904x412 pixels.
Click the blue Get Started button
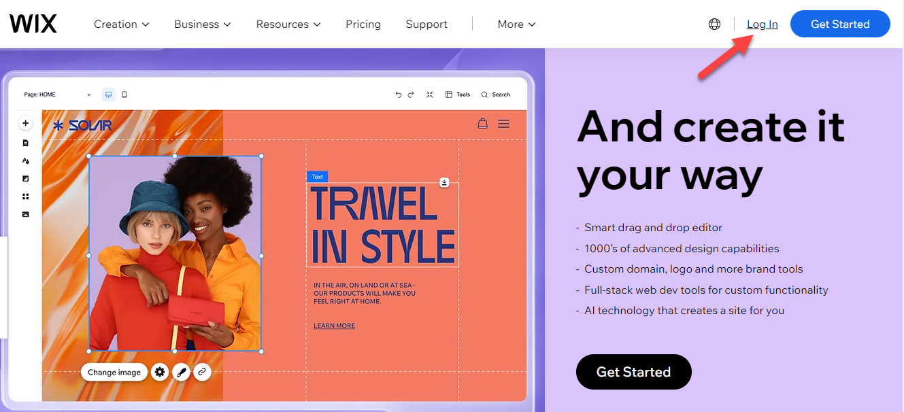coord(840,24)
